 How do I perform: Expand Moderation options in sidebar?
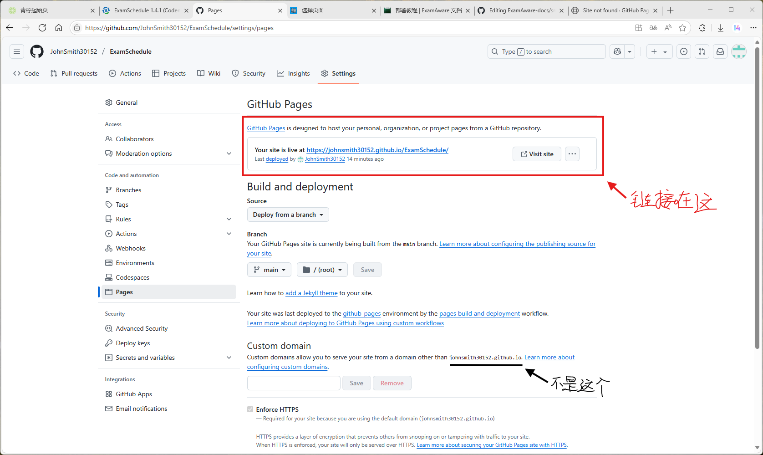click(229, 153)
